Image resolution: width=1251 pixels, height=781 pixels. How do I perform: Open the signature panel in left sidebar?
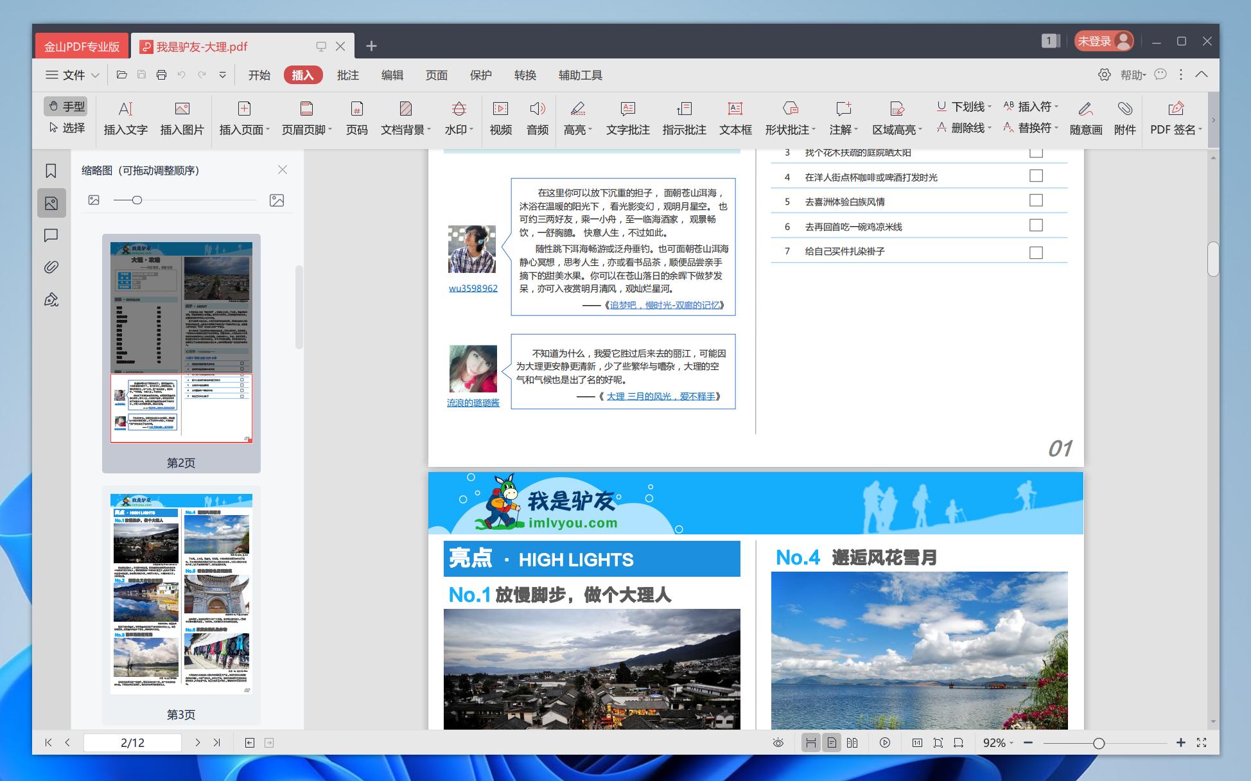pyautogui.click(x=51, y=299)
